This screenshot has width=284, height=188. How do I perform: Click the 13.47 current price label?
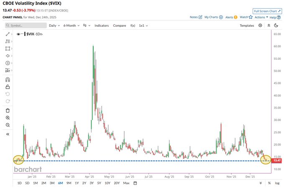277,160
